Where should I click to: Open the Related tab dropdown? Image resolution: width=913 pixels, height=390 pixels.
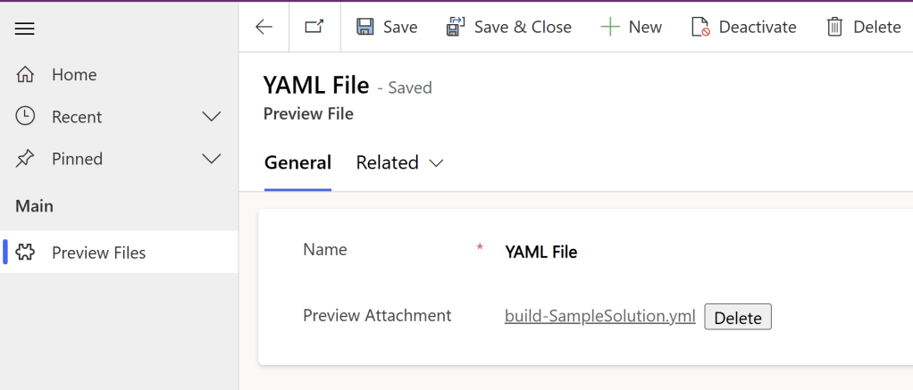pyautogui.click(x=399, y=162)
